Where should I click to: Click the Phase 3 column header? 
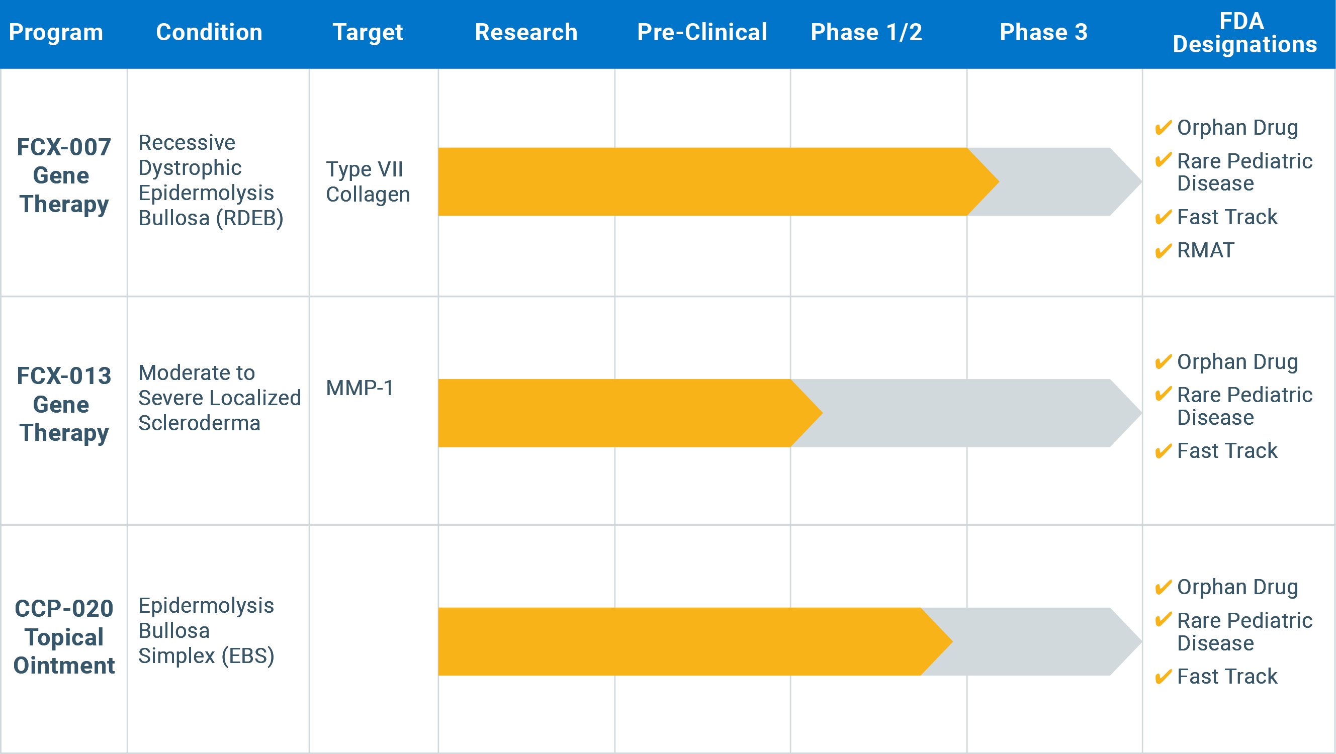pyautogui.click(x=1043, y=32)
